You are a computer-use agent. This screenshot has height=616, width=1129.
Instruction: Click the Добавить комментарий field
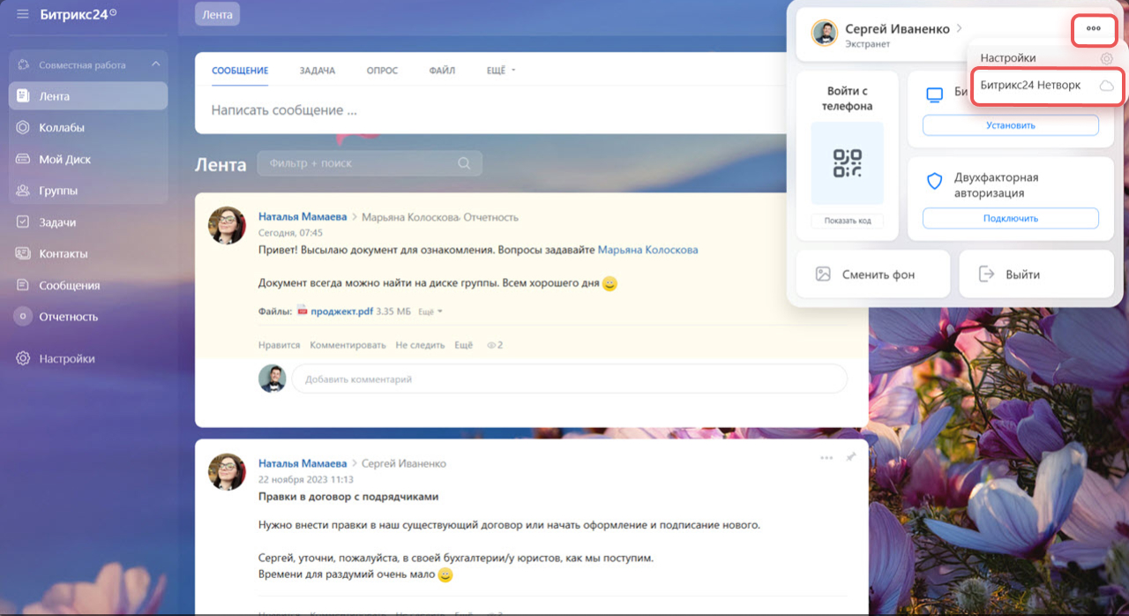click(570, 379)
